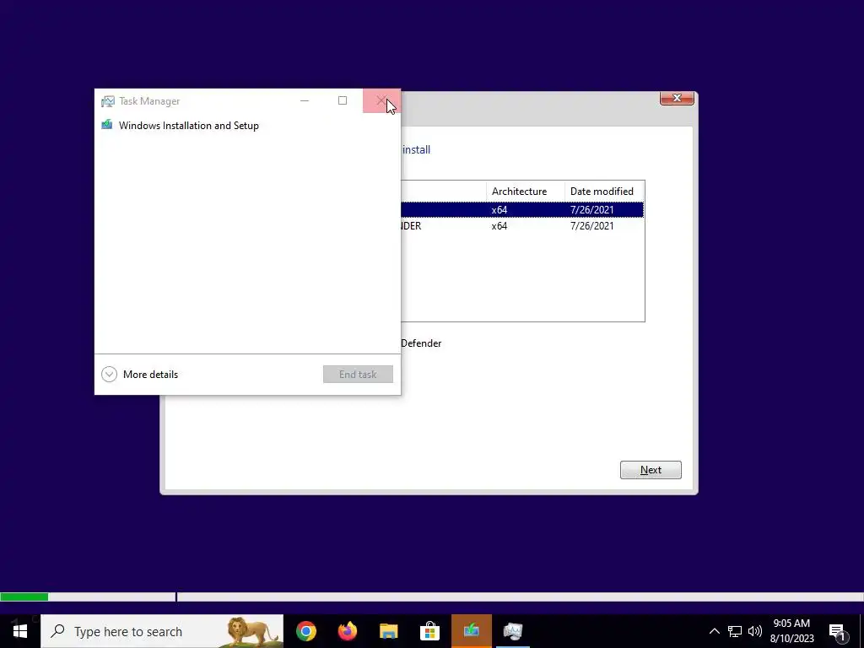Close the Windows Setup dialog
Viewport: 864px width, 648px height.
(x=677, y=98)
